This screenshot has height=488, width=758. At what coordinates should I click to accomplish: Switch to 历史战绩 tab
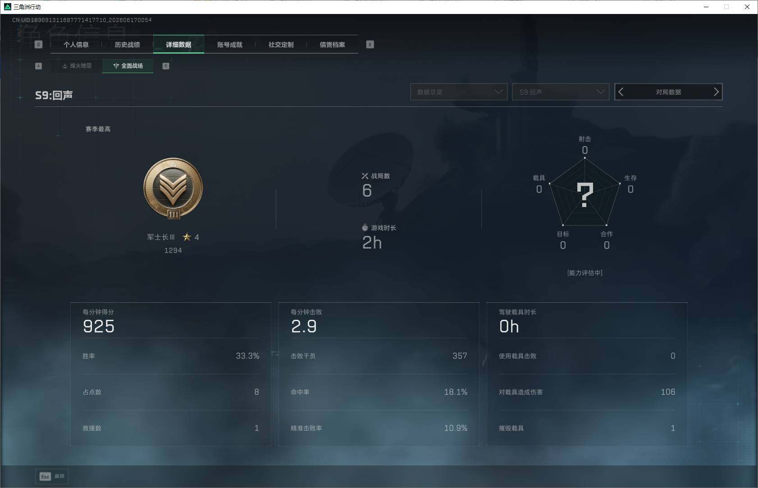128,45
